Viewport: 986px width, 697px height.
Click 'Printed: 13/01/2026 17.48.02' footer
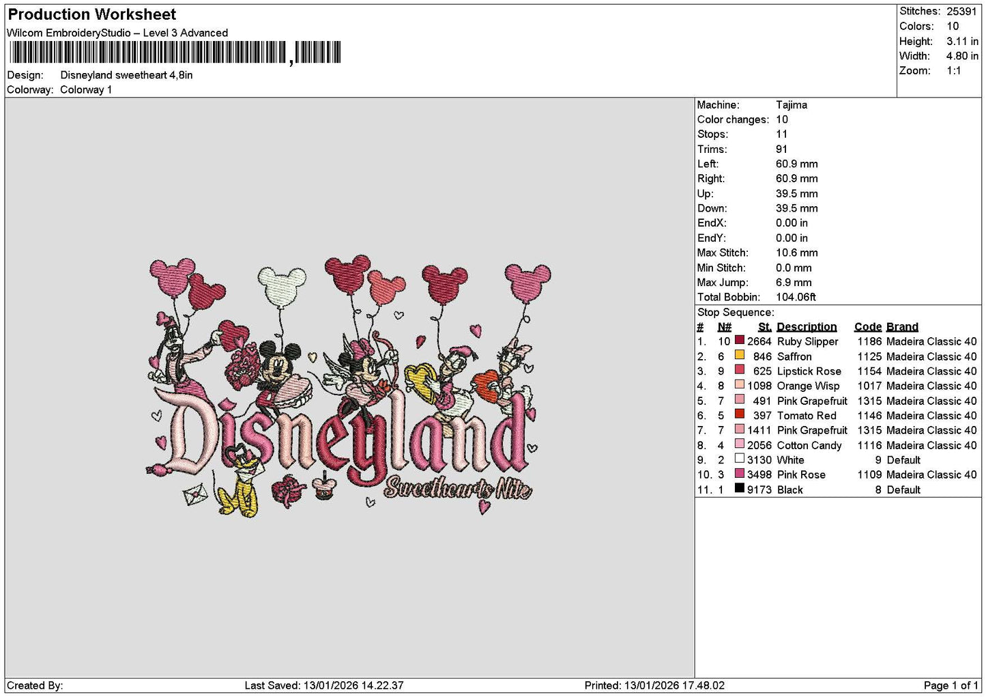click(x=654, y=685)
